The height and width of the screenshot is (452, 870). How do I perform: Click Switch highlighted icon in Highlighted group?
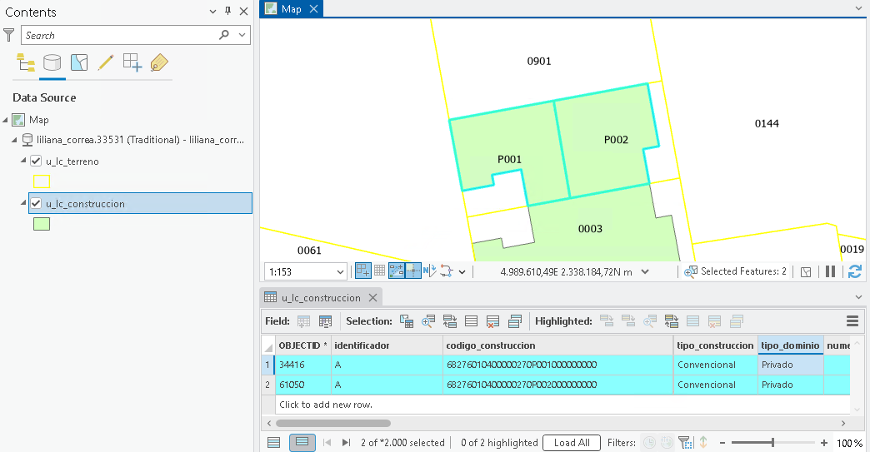point(672,321)
